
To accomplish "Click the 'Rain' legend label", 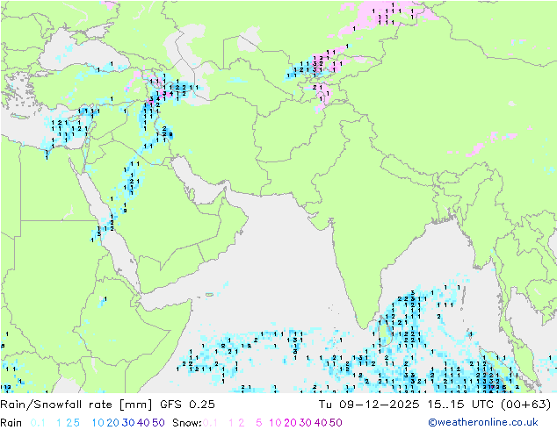I will [11, 423].
